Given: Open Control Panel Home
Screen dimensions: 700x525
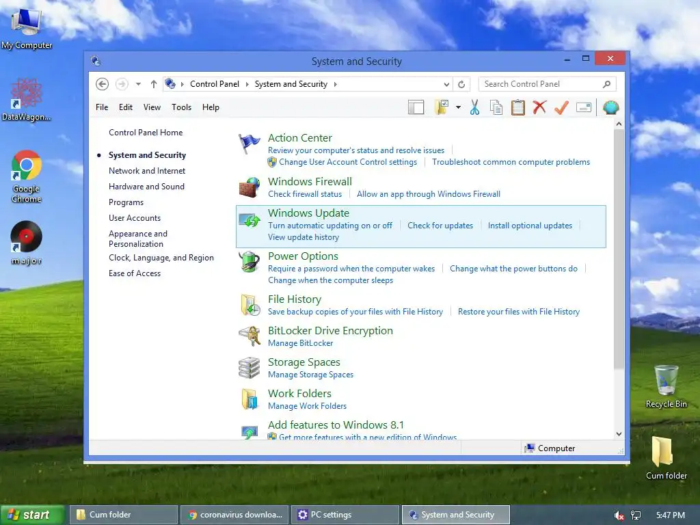Looking at the screenshot, I should point(146,133).
